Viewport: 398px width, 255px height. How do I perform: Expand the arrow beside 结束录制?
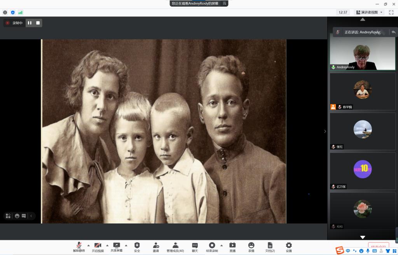point(222,245)
